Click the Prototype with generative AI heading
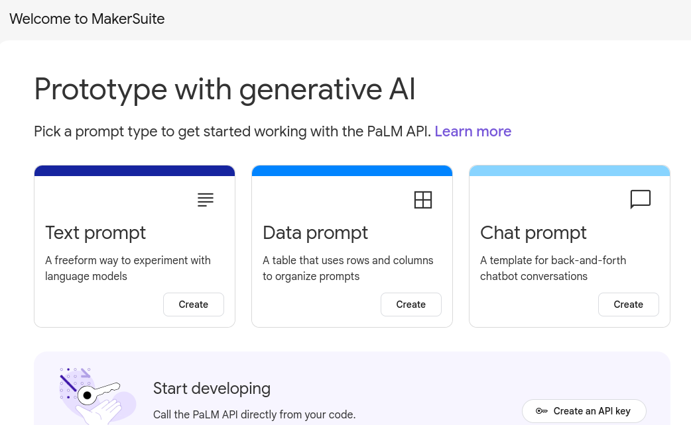The image size is (691, 425). tap(225, 90)
